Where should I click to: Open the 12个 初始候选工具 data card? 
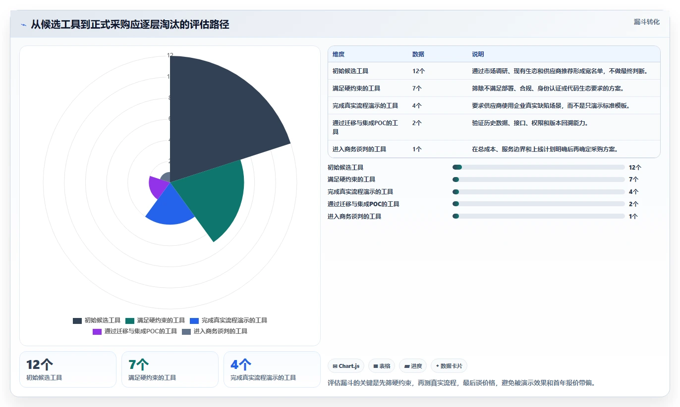(68, 369)
